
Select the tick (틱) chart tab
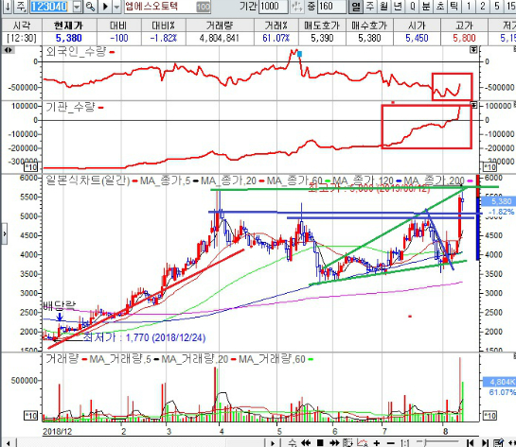(x=454, y=7)
